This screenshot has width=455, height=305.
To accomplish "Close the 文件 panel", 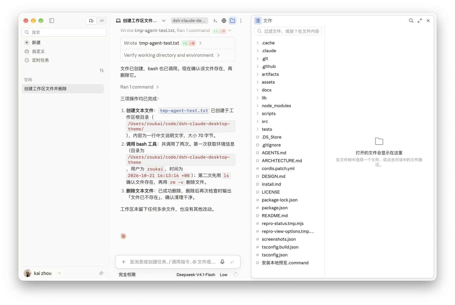I will point(428,20).
